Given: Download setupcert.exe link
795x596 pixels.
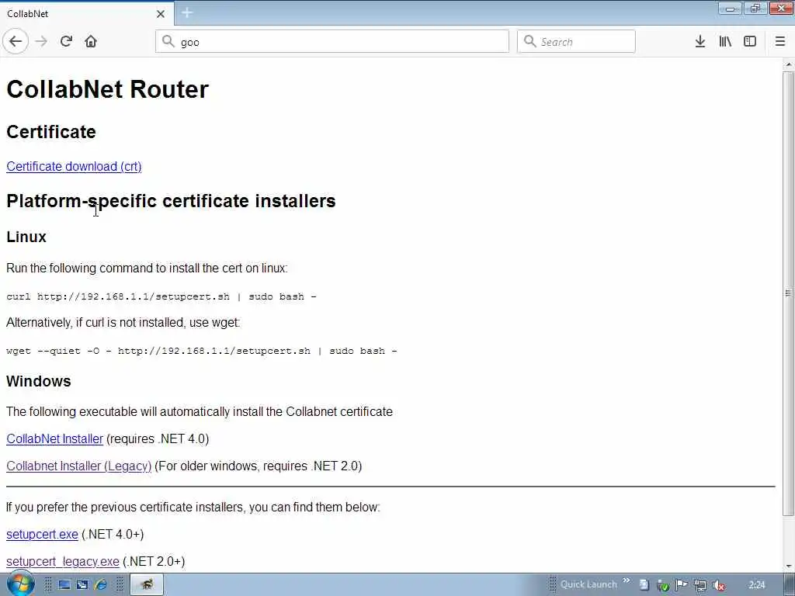Looking at the screenshot, I should (x=42, y=534).
